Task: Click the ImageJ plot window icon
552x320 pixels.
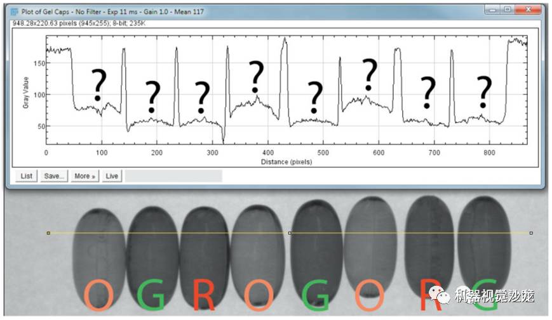Action: click(15, 12)
